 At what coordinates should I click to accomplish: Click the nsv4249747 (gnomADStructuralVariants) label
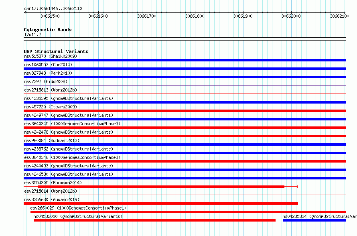click(x=69, y=115)
